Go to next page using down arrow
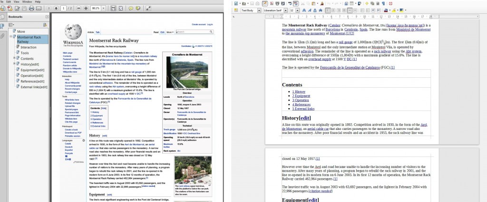The width and height of the screenshot is (487, 202). coord(56,8)
